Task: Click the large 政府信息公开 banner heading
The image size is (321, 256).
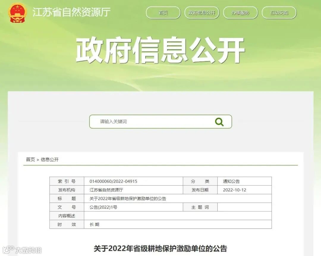Action: 160,50
